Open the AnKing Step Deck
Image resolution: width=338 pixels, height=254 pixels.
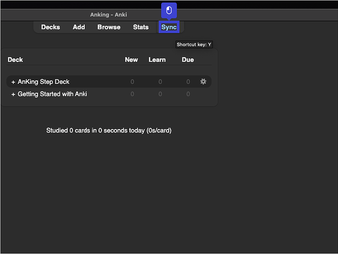[44, 82]
